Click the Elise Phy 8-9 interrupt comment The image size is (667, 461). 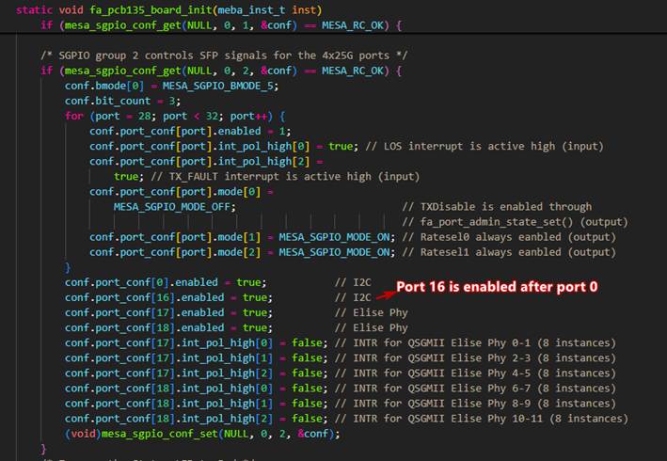[x=475, y=404]
